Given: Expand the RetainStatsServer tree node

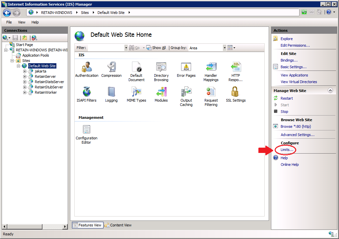Looking at the screenshot, I should (x=25, y=82).
